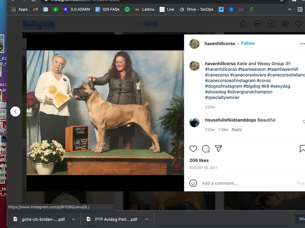Open the emoji picker in the comment box
The image size is (305, 228).
click(x=193, y=183)
